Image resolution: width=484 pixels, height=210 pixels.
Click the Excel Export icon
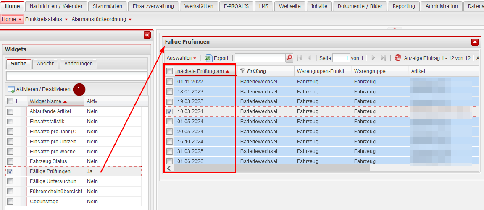pos(209,58)
